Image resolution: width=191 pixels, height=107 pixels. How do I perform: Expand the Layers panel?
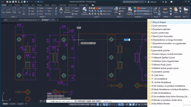coord(97,17)
